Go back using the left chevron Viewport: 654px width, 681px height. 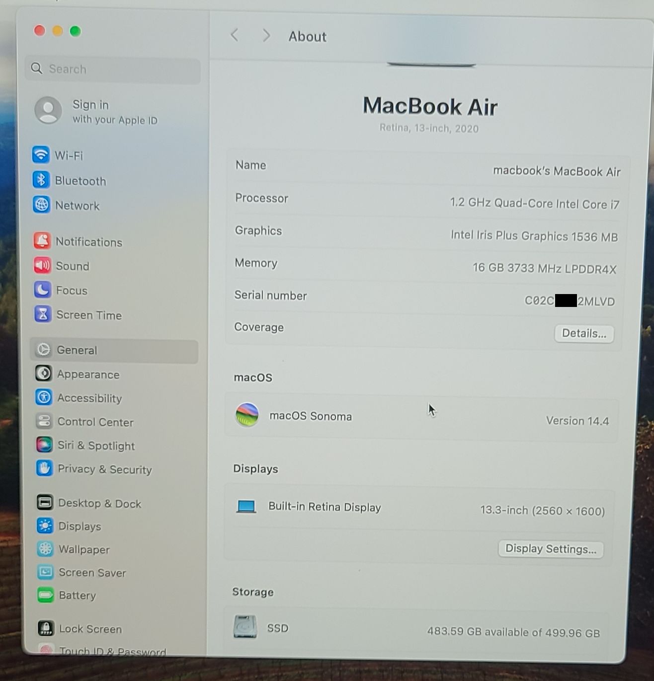[x=235, y=35]
